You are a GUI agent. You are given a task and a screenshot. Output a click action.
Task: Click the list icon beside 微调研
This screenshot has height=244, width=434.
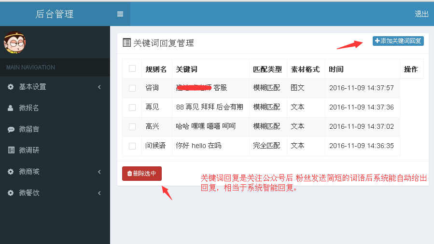pyautogui.click(x=11, y=150)
